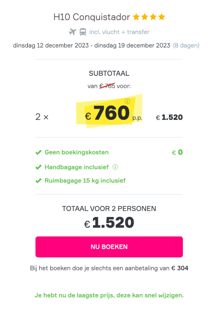Click incl. vlucht + transfer text

coord(119,32)
